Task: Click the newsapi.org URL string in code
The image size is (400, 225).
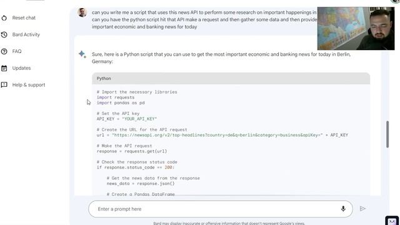Action: (x=217, y=135)
